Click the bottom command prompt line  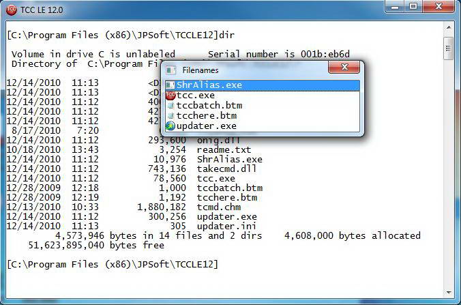click(113, 264)
